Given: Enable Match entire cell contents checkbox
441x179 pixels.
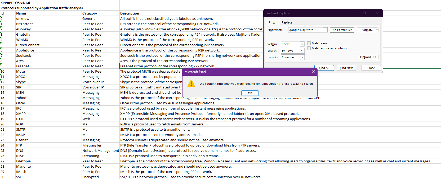Looking at the screenshot, I should coord(309,48).
